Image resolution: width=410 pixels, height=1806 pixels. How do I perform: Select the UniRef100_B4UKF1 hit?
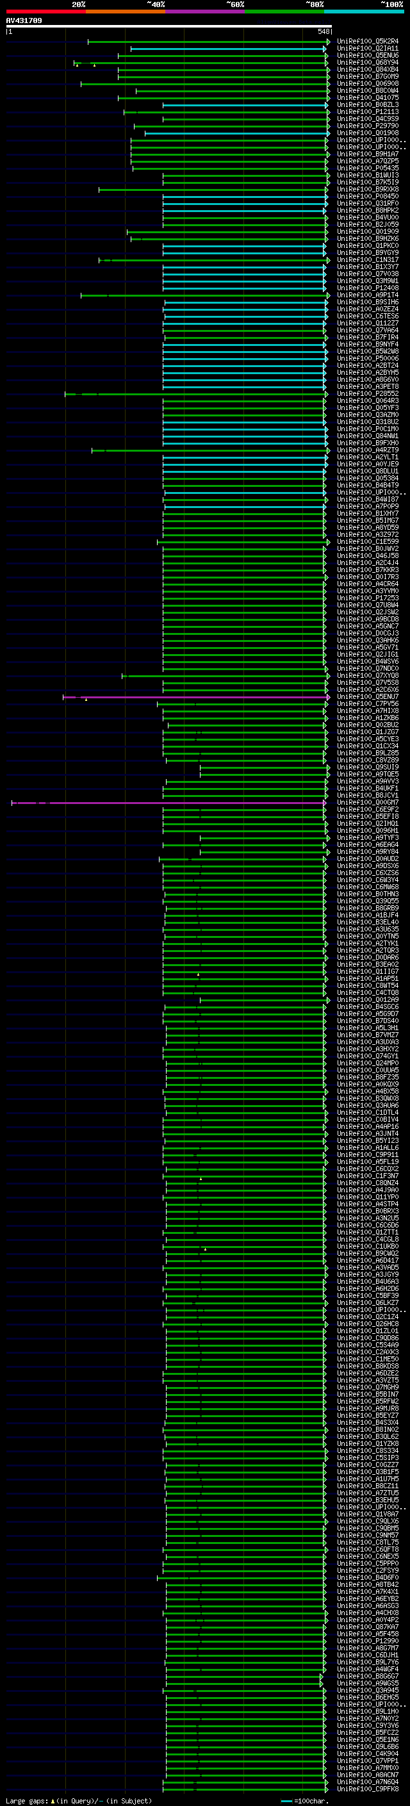(367, 789)
